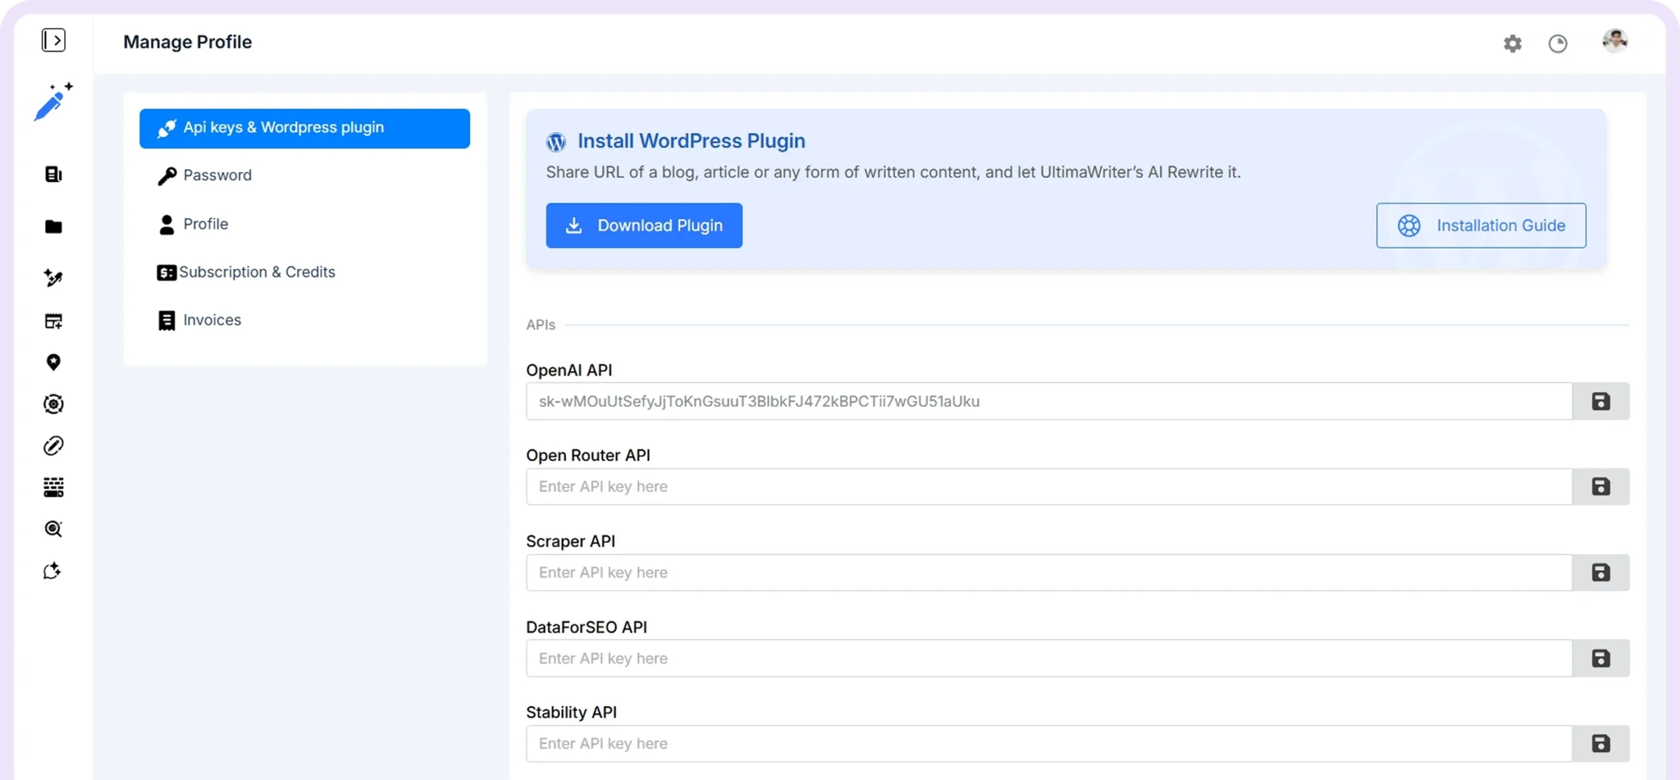The image size is (1680, 780).
Task: Click the OpenAI API label
Action: coord(569,370)
